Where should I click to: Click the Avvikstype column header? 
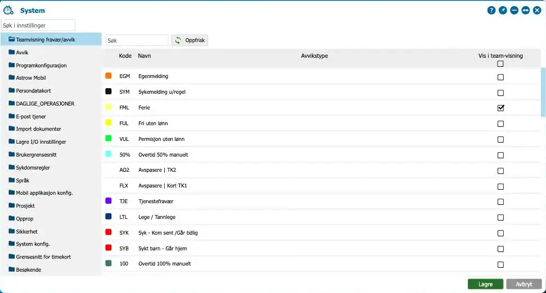[314, 56]
